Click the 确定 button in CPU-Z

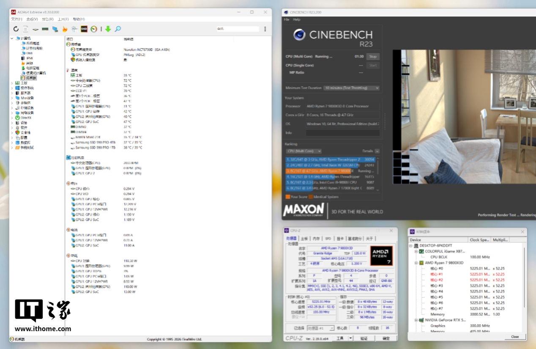click(386, 338)
